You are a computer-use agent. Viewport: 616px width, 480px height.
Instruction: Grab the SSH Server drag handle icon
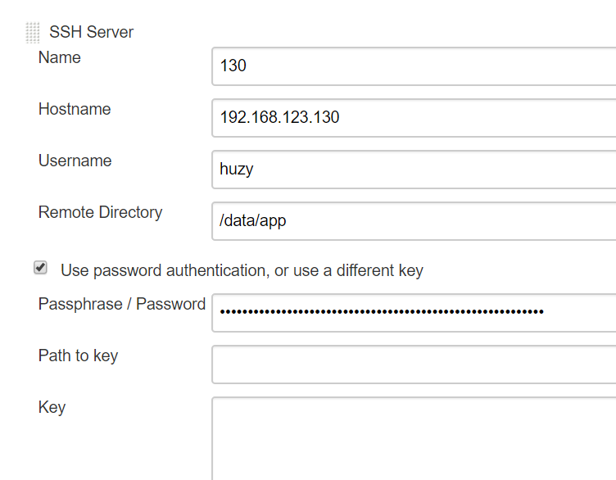click(33, 33)
